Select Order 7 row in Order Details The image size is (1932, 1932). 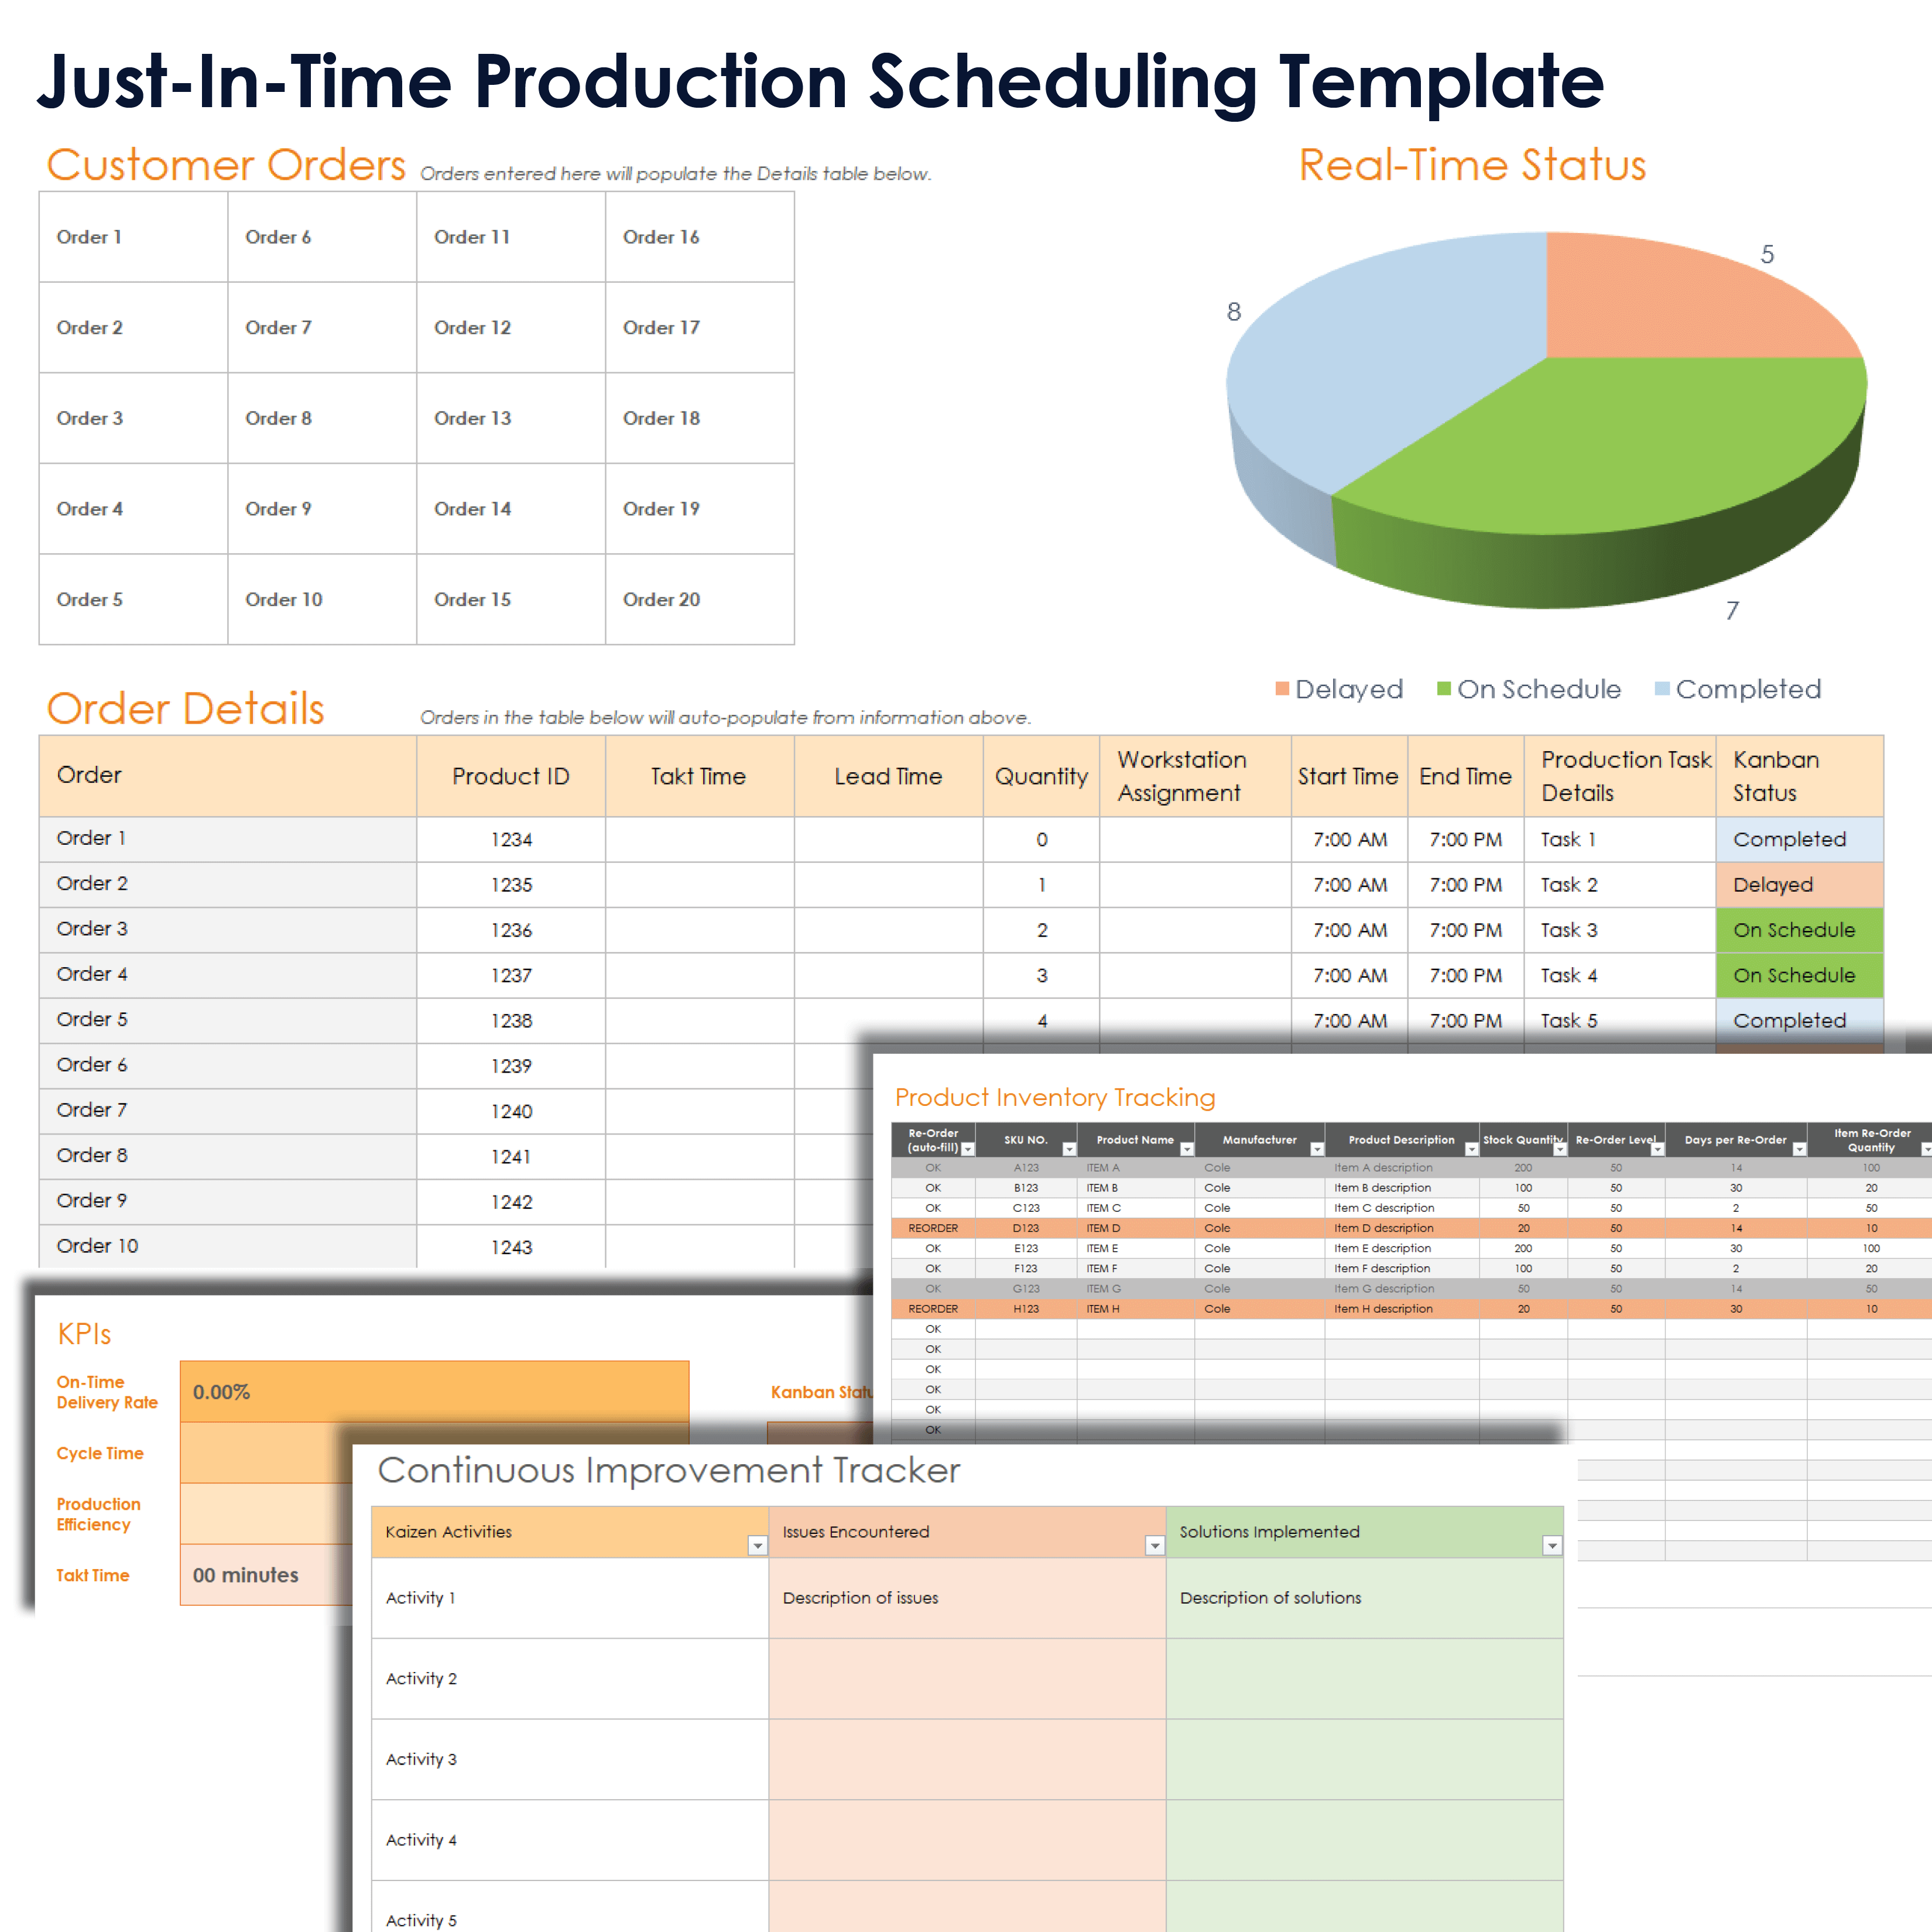pos(228,1110)
